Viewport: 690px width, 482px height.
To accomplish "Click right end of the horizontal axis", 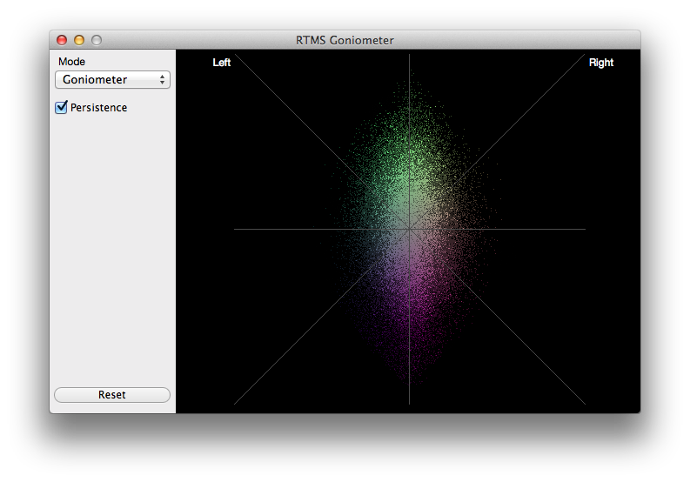I will (x=584, y=230).
